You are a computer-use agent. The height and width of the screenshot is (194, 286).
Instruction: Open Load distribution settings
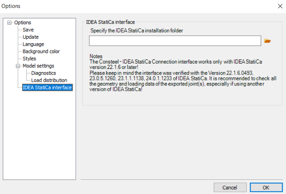(x=49, y=80)
